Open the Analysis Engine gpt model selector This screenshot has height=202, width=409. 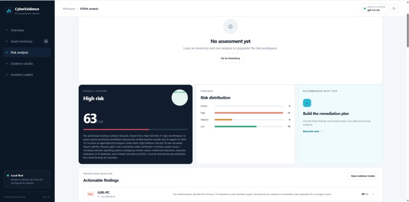tap(374, 9)
